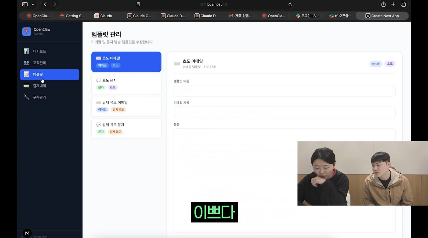Select the 초도 문자 template card
Screen dimensions: 428x238
pyautogui.click(x=126, y=84)
